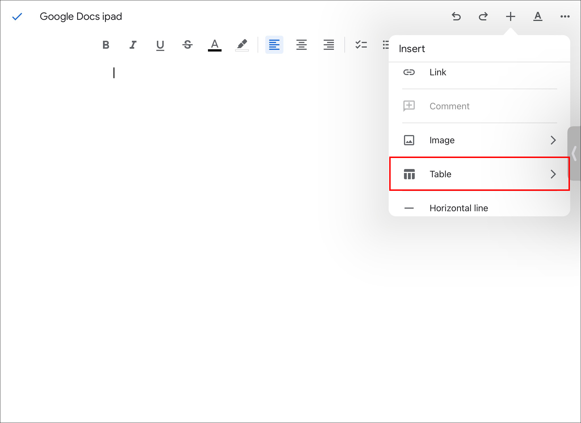The height and width of the screenshot is (423, 581).
Task: Choose Horizontal line from Insert menu
Action: click(x=458, y=208)
